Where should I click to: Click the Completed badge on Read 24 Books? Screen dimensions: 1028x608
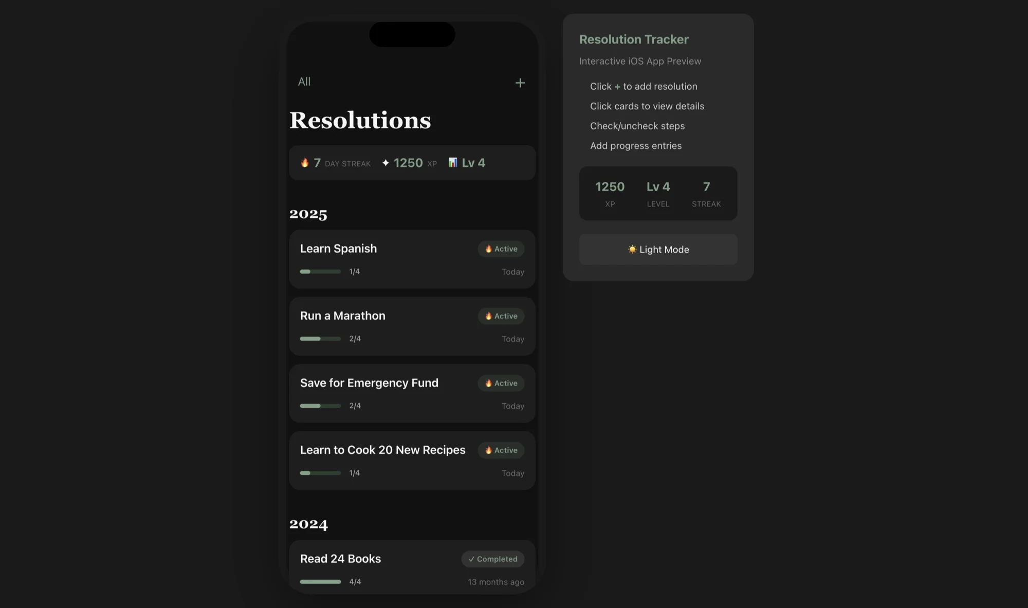click(492, 559)
